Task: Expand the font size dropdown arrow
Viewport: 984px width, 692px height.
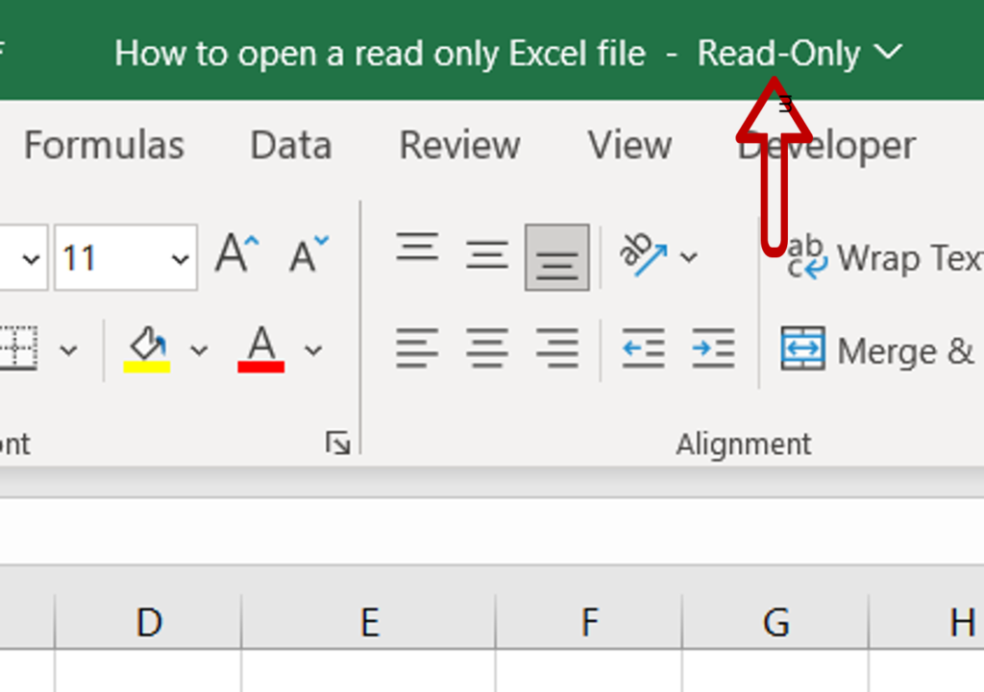Action: [x=181, y=257]
